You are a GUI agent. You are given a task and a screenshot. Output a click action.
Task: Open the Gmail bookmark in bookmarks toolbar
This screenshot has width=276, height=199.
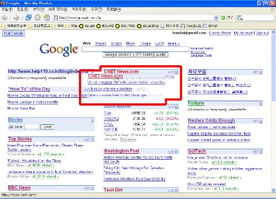pyautogui.click(x=210, y=26)
